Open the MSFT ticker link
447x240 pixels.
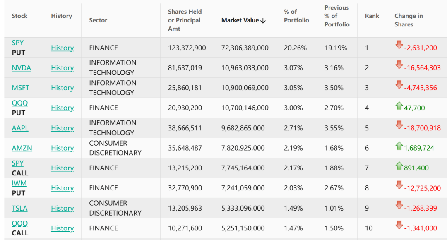click(x=21, y=88)
